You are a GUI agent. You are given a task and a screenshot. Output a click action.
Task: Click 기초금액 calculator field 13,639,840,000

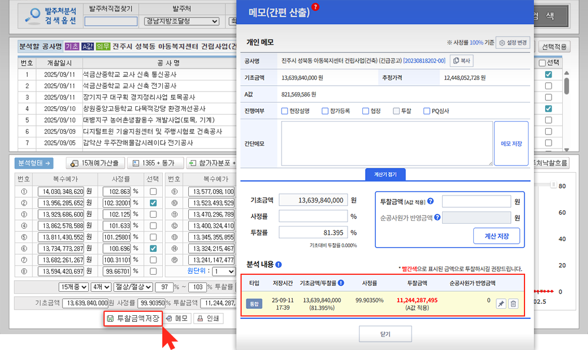(x=313, y=200)
